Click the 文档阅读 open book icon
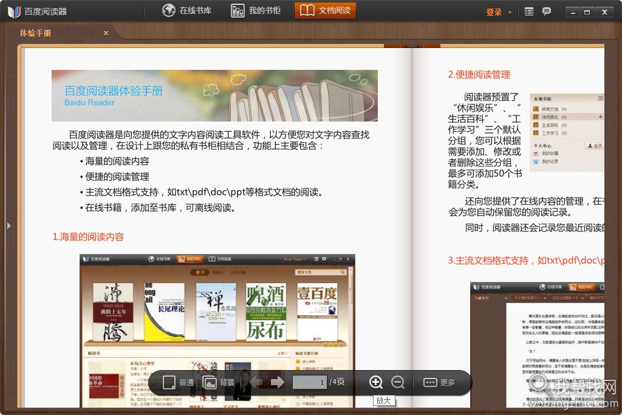This screenshot has width=622, height=415. click(307, 10)
